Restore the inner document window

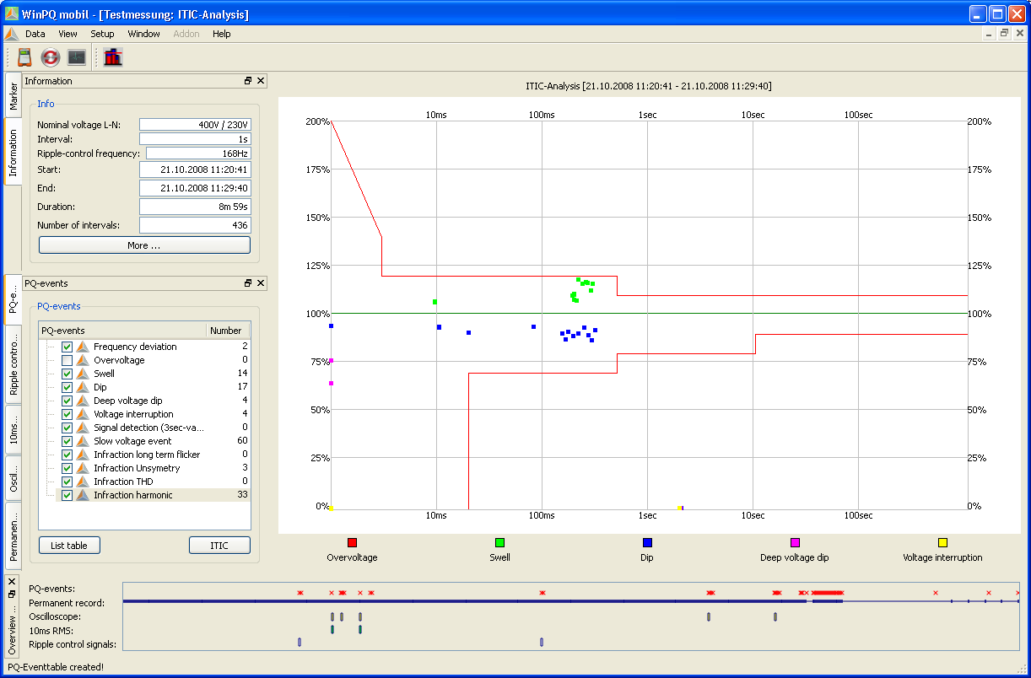click(x=1004, y=34)
